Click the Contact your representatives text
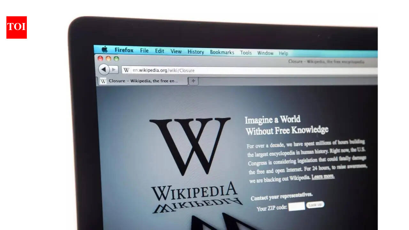This screenshot has height=230, width=409. click(282, 196)
